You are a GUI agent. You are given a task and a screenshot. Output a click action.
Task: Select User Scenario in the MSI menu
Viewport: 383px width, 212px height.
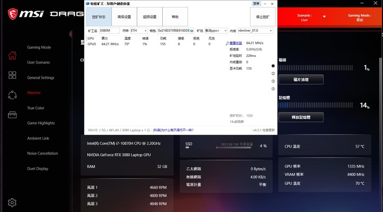(38, 62)
